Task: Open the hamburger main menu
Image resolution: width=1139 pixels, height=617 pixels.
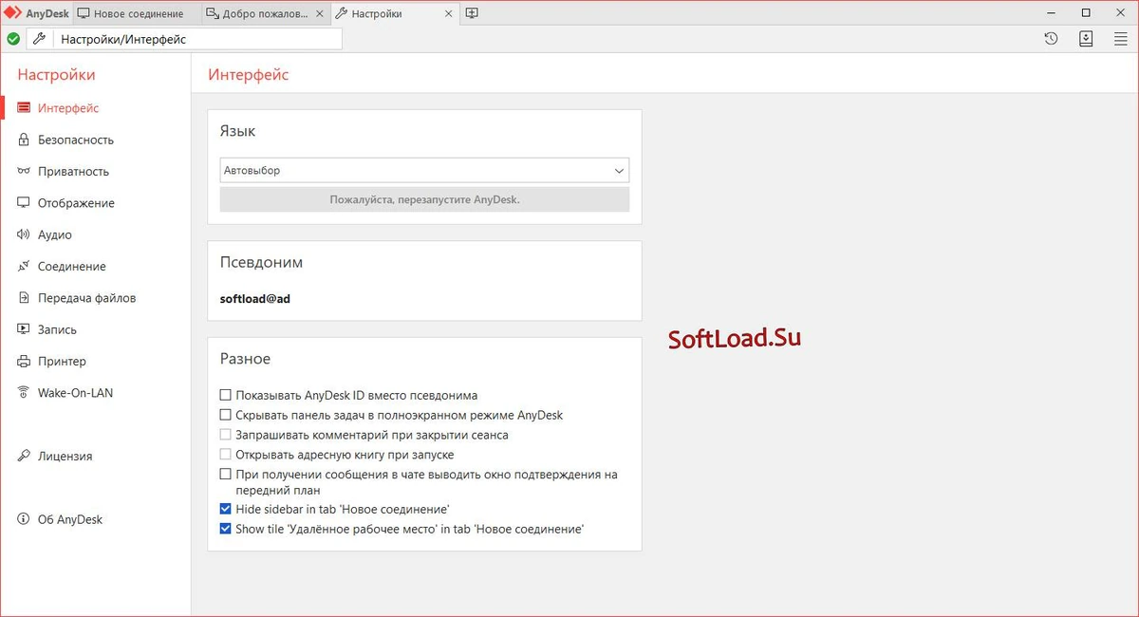Action: [1121, 39]
